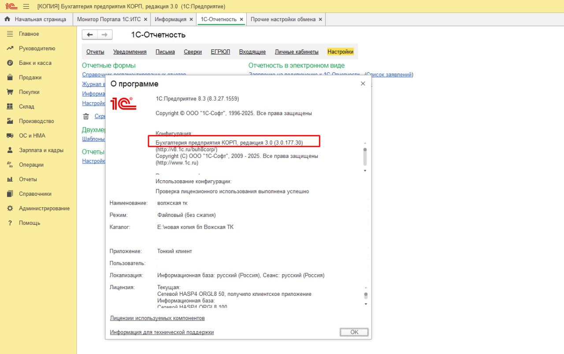Open Производство factory icon in sidebar
The image size is (564, 354).
10,121
